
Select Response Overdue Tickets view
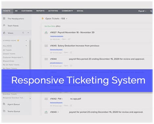(x=13, y=98)
